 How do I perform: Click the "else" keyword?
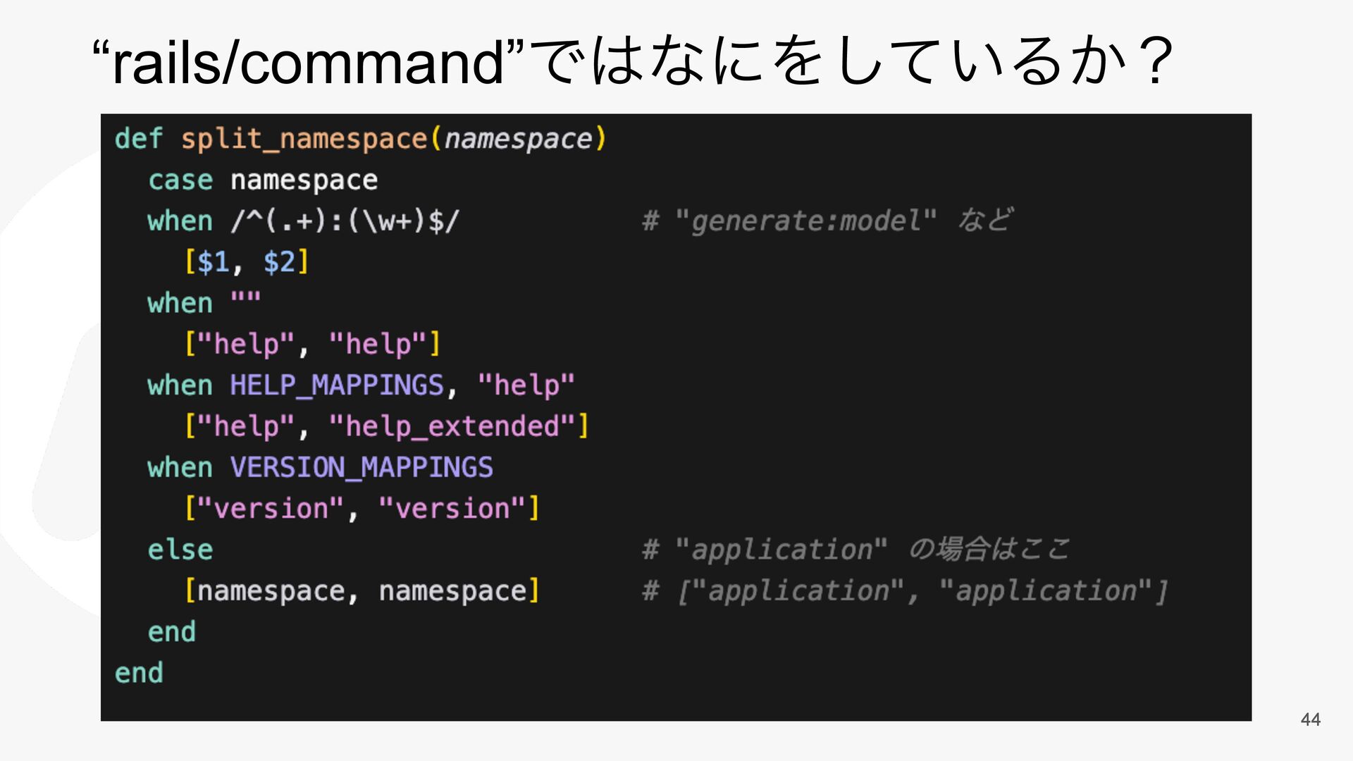coord(180,550)
